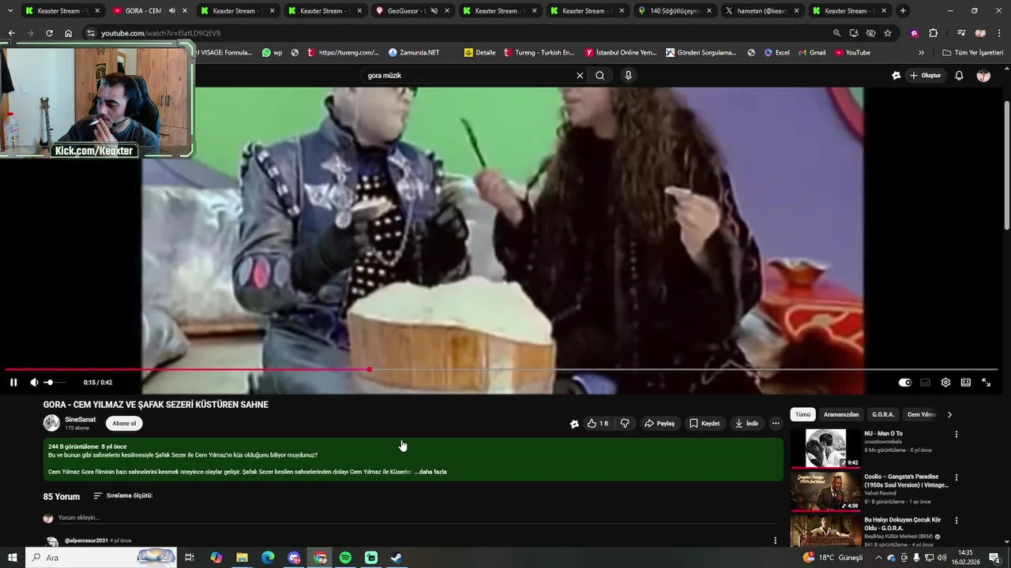The image size is (1011, 568).
Task: Expand description with 'daha fazla'
Action: (432, 472)
